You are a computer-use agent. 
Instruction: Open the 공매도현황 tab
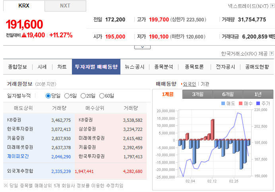pos(257,67)
